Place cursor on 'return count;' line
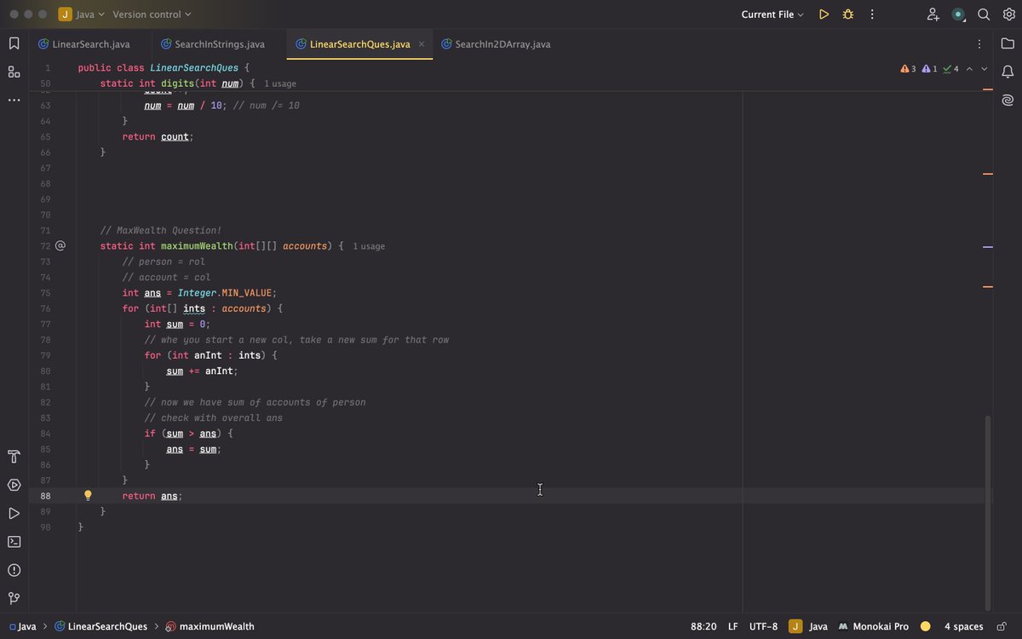The width and height of the screenshot is (1022, 639). click(158, 136)
